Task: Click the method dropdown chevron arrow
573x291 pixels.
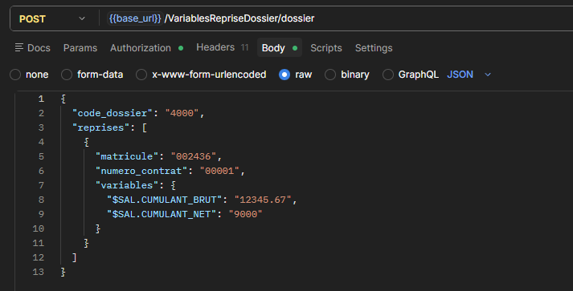Action: coord(82,18)
